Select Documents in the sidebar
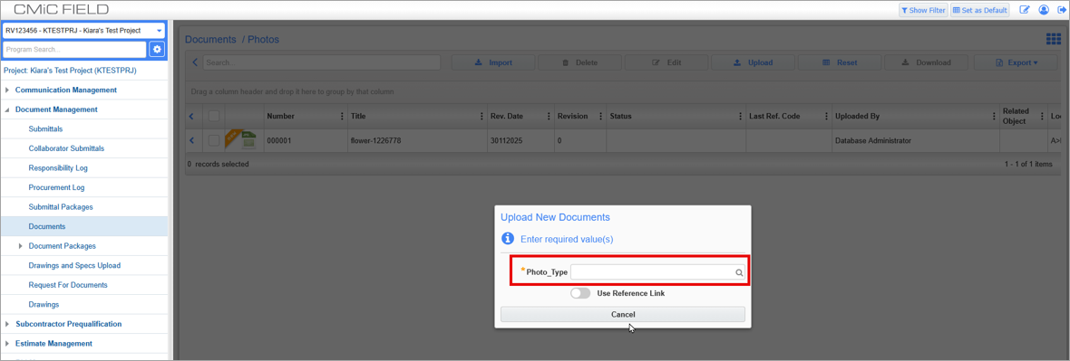Viewport: 1070px width, 361px height. coord(84,226)
